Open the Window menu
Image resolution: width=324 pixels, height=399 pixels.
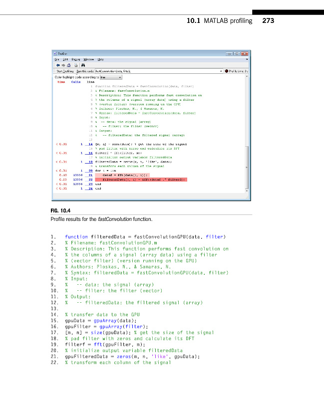[86, 59]
